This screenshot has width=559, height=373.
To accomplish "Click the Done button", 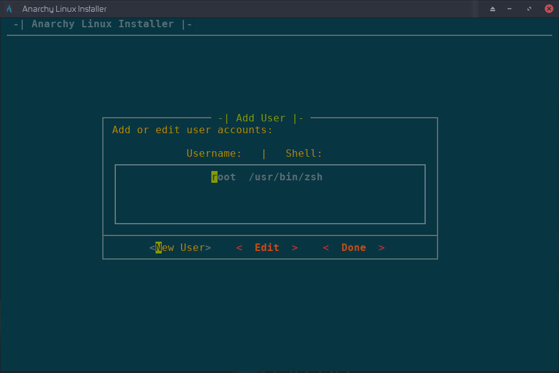I will tap(354, 247).
